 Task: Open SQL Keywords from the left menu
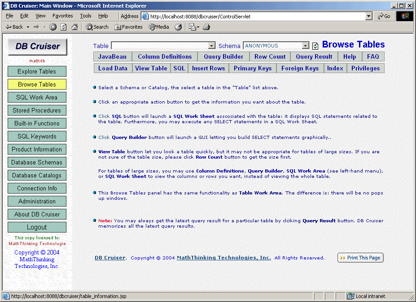(x=37, y=136)
